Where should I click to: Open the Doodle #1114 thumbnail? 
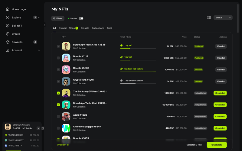[66, 58]
